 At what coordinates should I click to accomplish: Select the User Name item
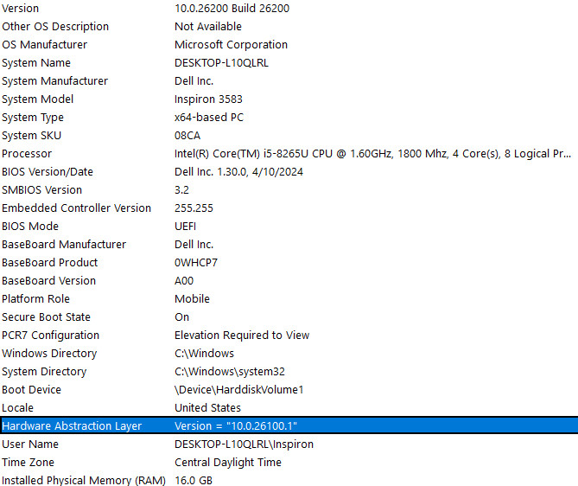pos(30,444)
